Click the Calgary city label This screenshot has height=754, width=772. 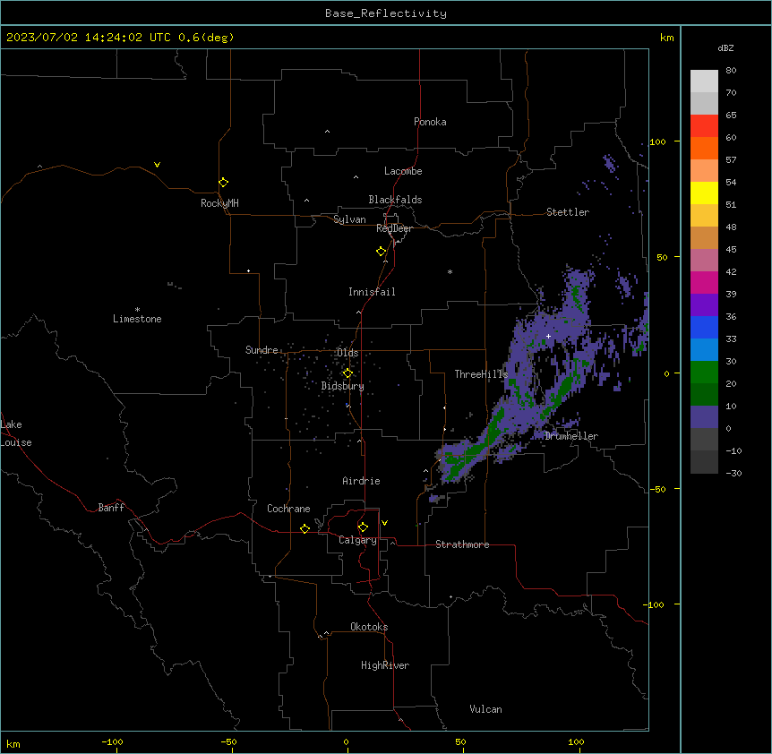(357, 540)
